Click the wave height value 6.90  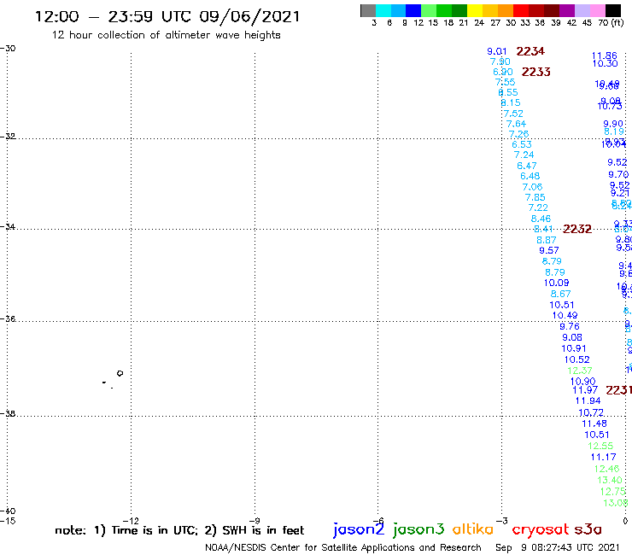(503, 72)
